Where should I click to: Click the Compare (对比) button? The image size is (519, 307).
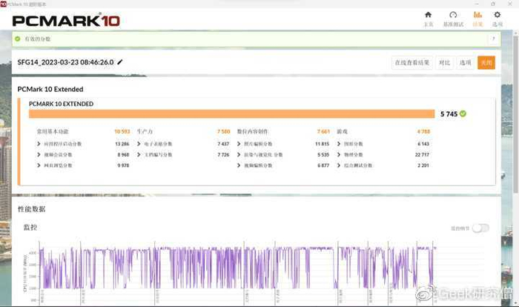pos(444,62)
